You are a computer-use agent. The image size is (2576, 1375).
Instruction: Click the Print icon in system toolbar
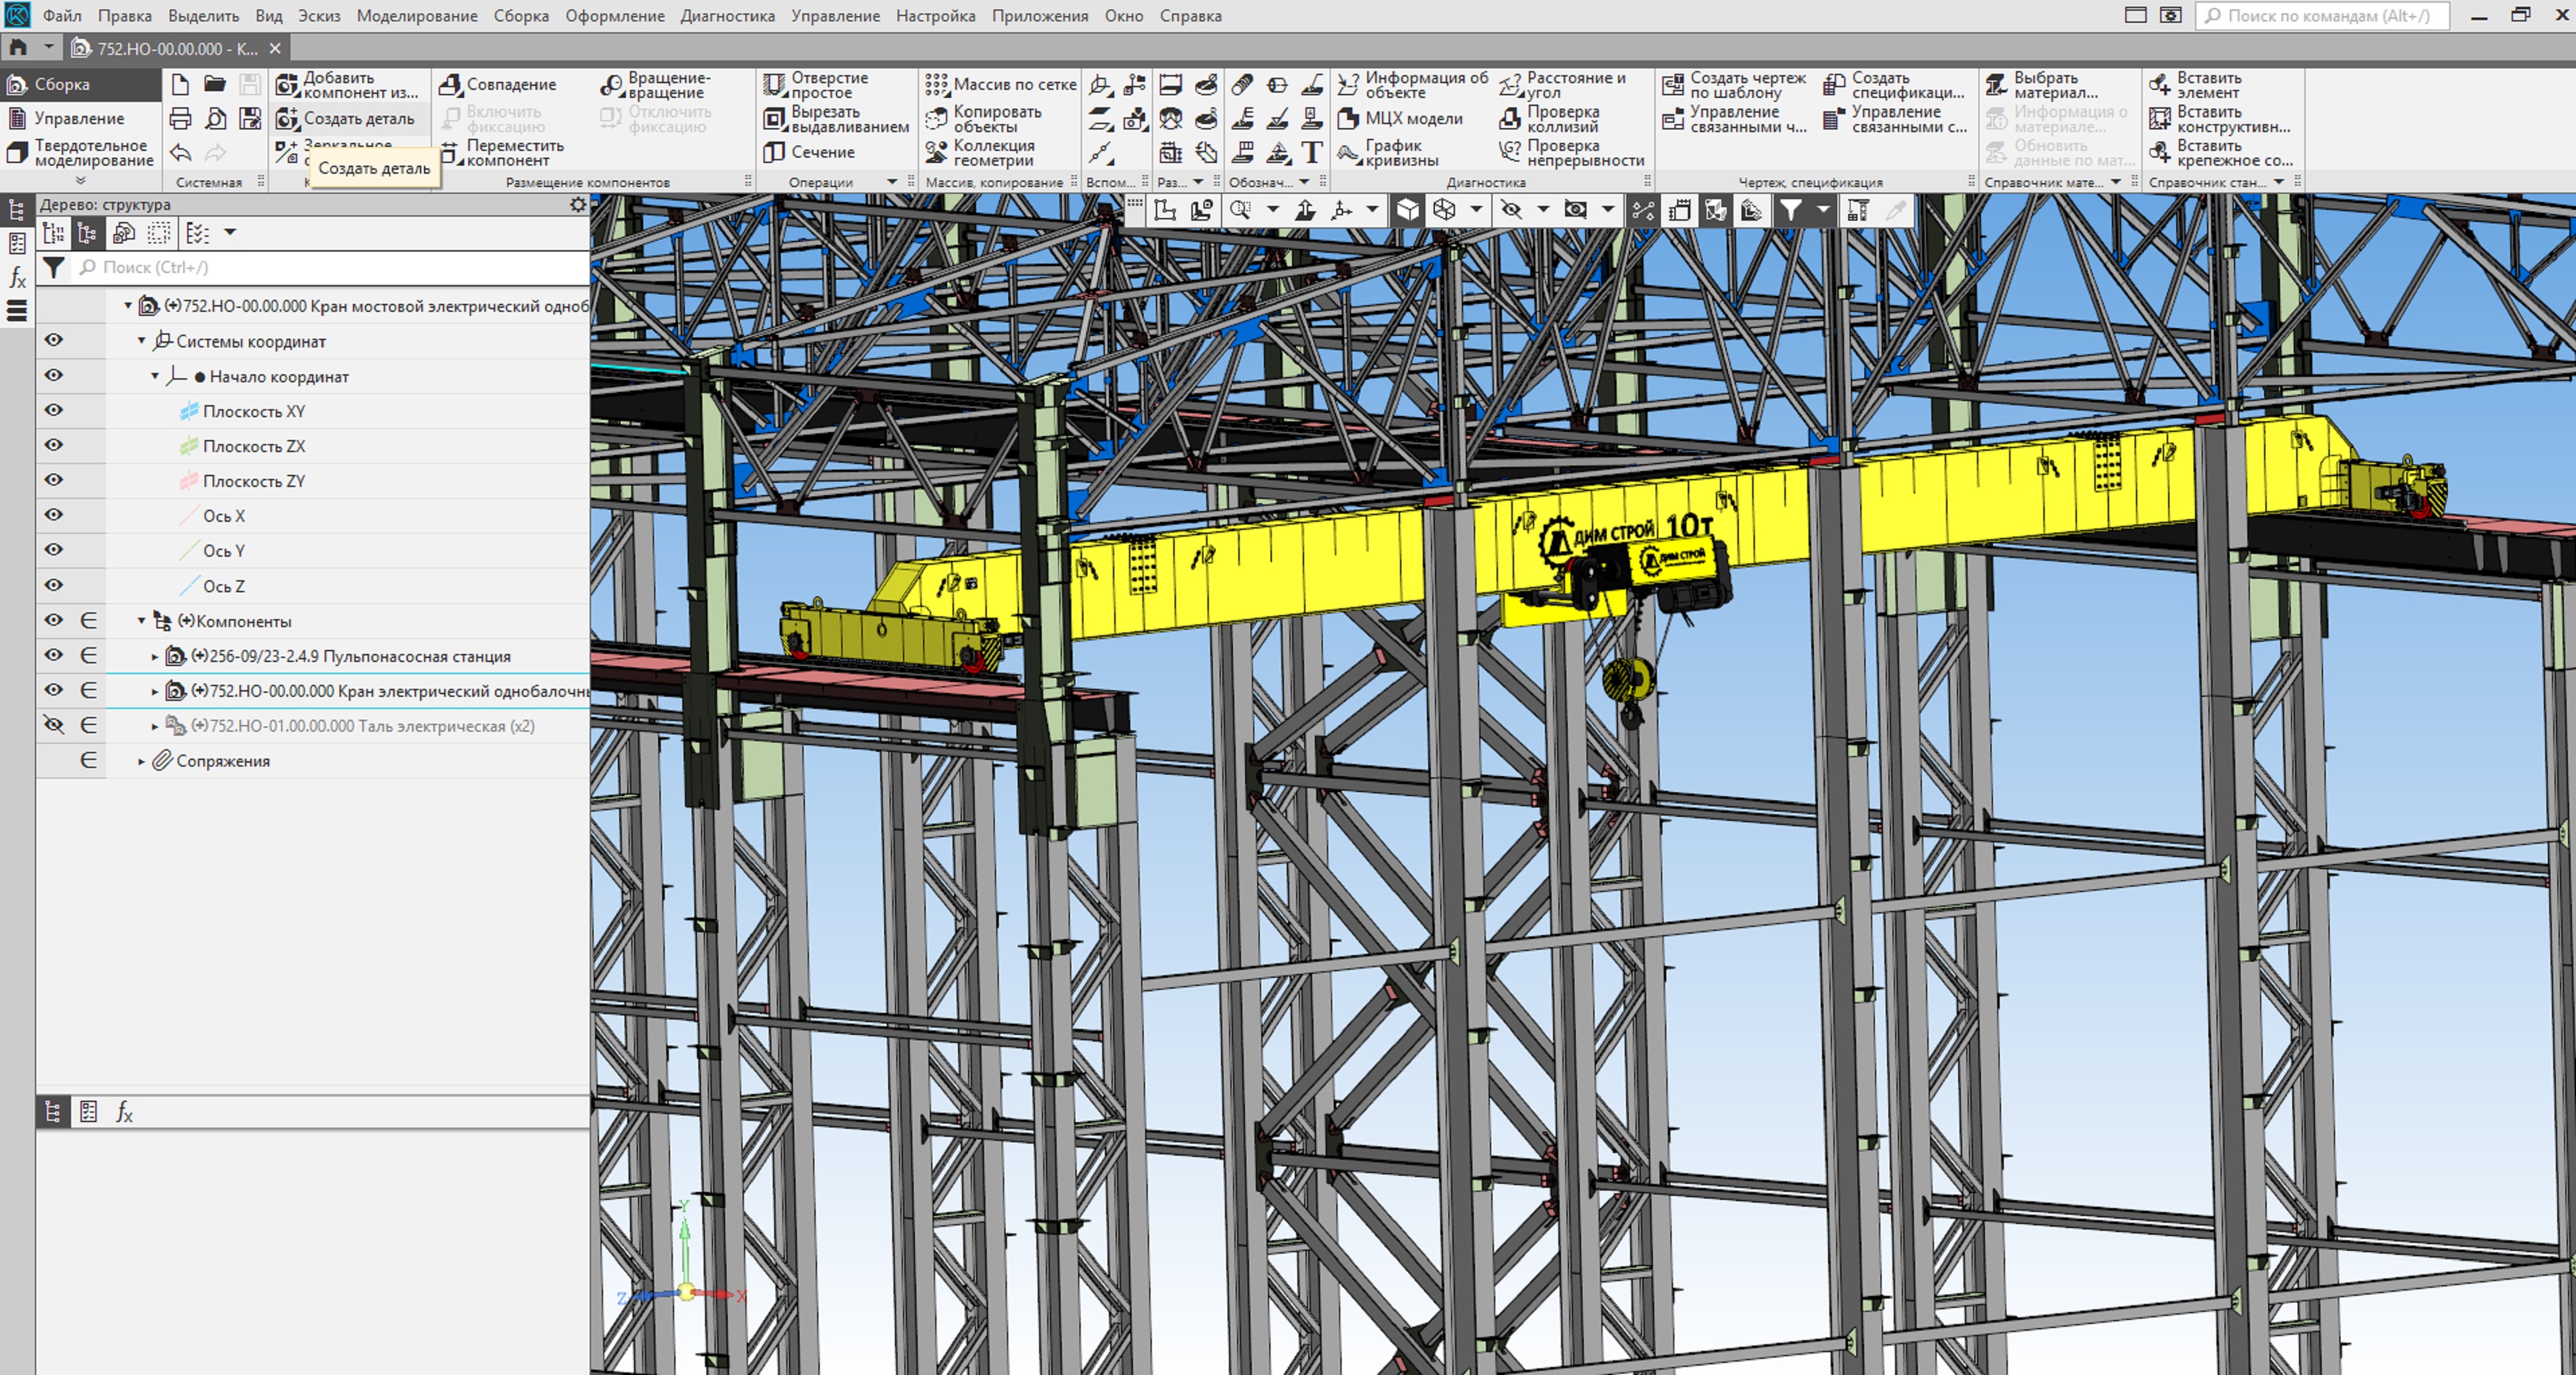pyautogui.click(x=180, y=119)
